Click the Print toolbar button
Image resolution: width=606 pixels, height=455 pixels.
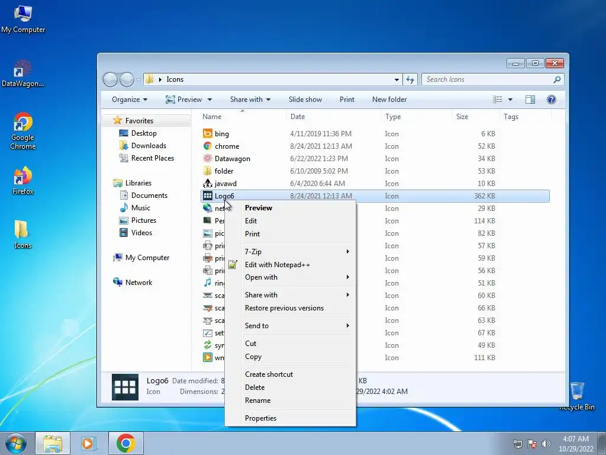(347, 100)
